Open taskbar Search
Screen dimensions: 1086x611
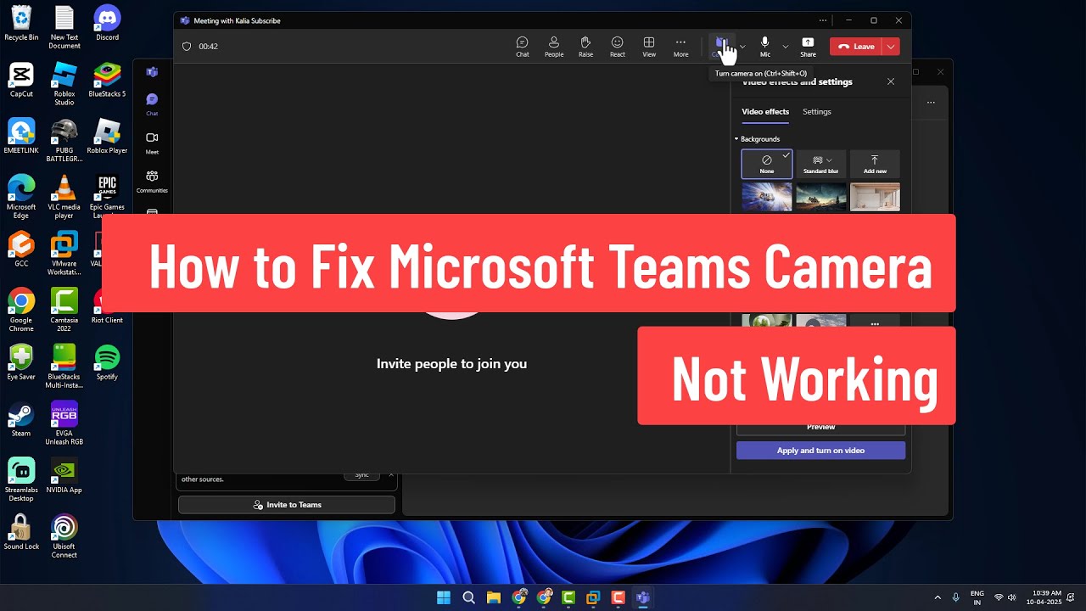pos(468,597)
